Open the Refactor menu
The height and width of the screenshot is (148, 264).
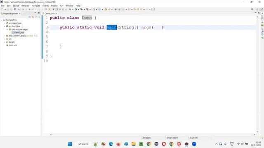coord(26,6)
